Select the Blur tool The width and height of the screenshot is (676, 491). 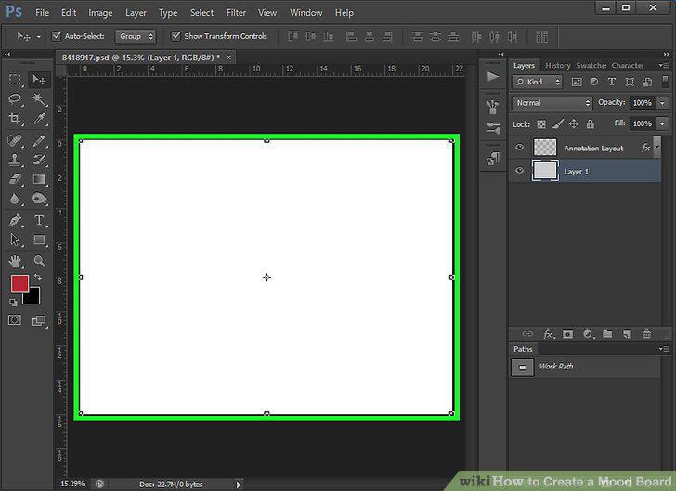(15, 199)
